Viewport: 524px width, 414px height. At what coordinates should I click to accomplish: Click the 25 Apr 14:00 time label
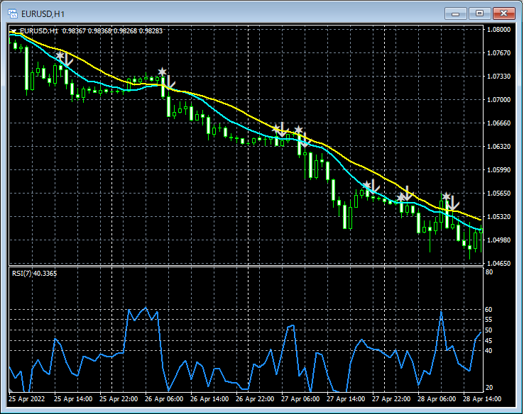73,399
